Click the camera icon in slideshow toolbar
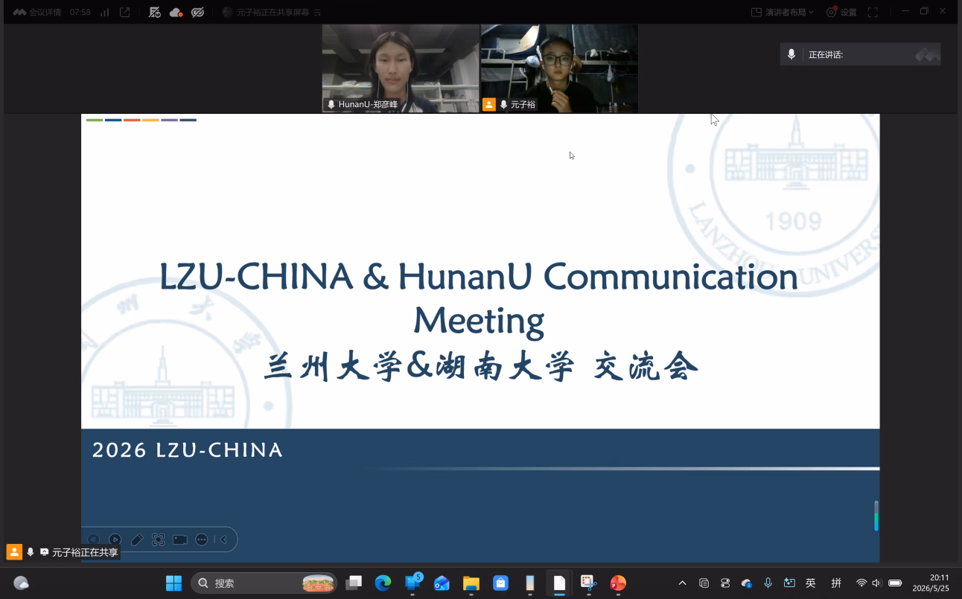Image resolution: width=962 pixels, height=599 pixels. click(179, 539)
